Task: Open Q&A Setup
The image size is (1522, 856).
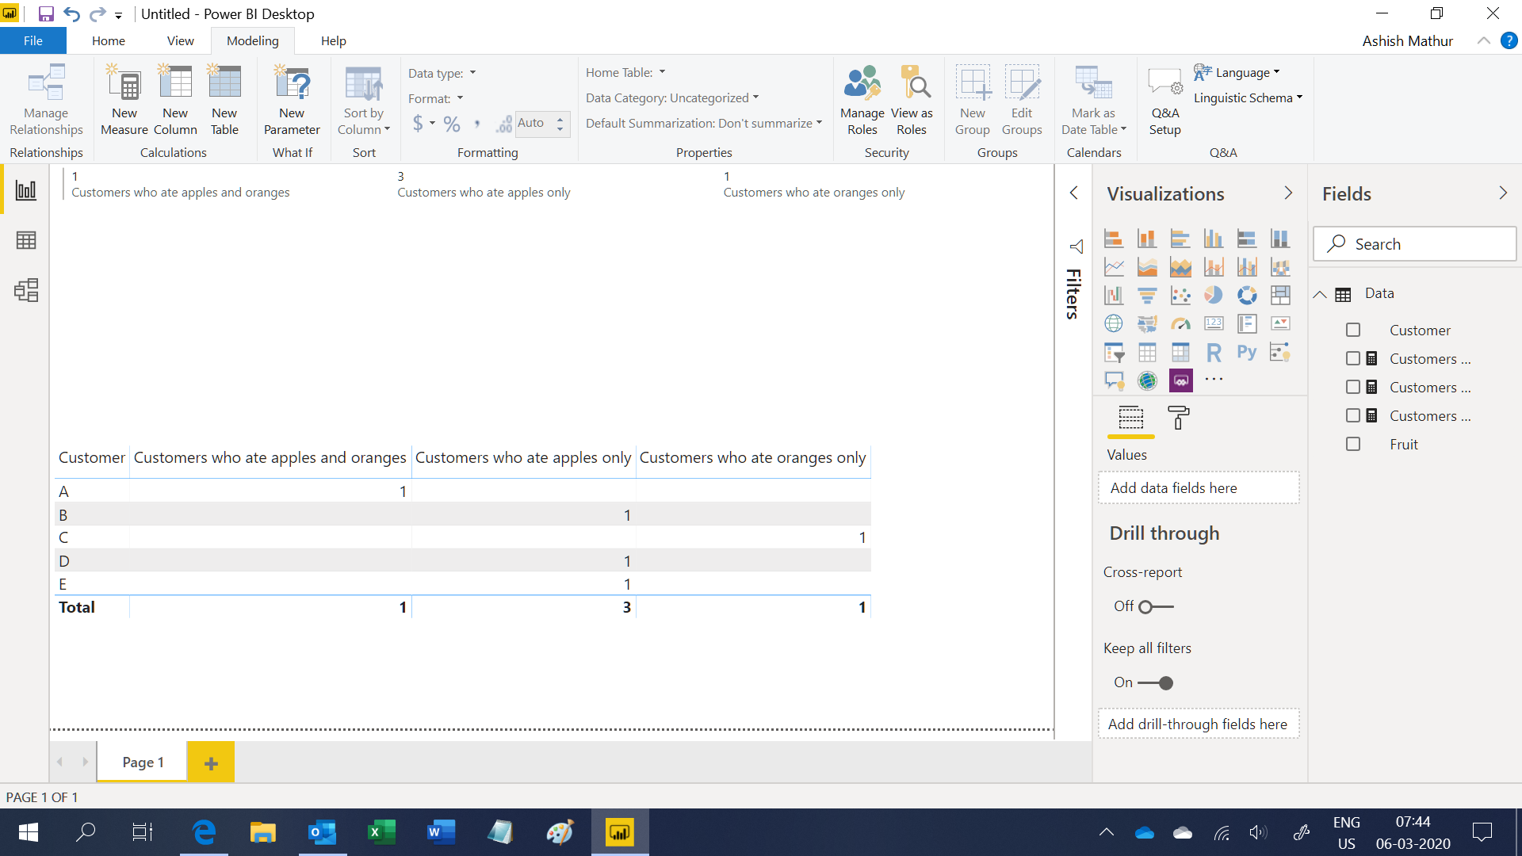Action: click(1165, 100)
